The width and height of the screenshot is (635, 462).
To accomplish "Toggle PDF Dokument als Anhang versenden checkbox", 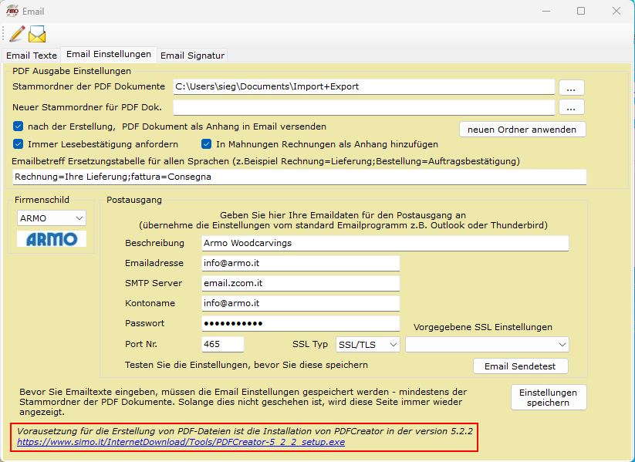I will [x=19, y=126].
